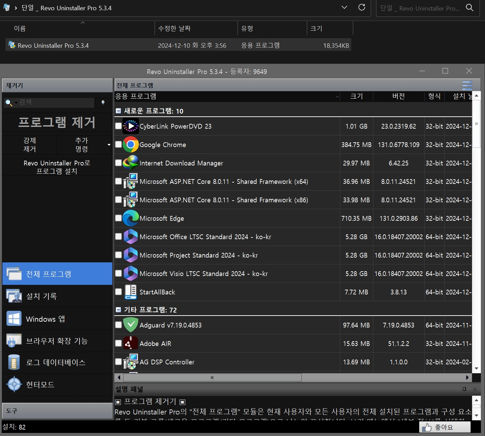Click the CyberLink PowerDVD 23 program icon
Viewport: 485px width, 436px height.
point(131,126)
